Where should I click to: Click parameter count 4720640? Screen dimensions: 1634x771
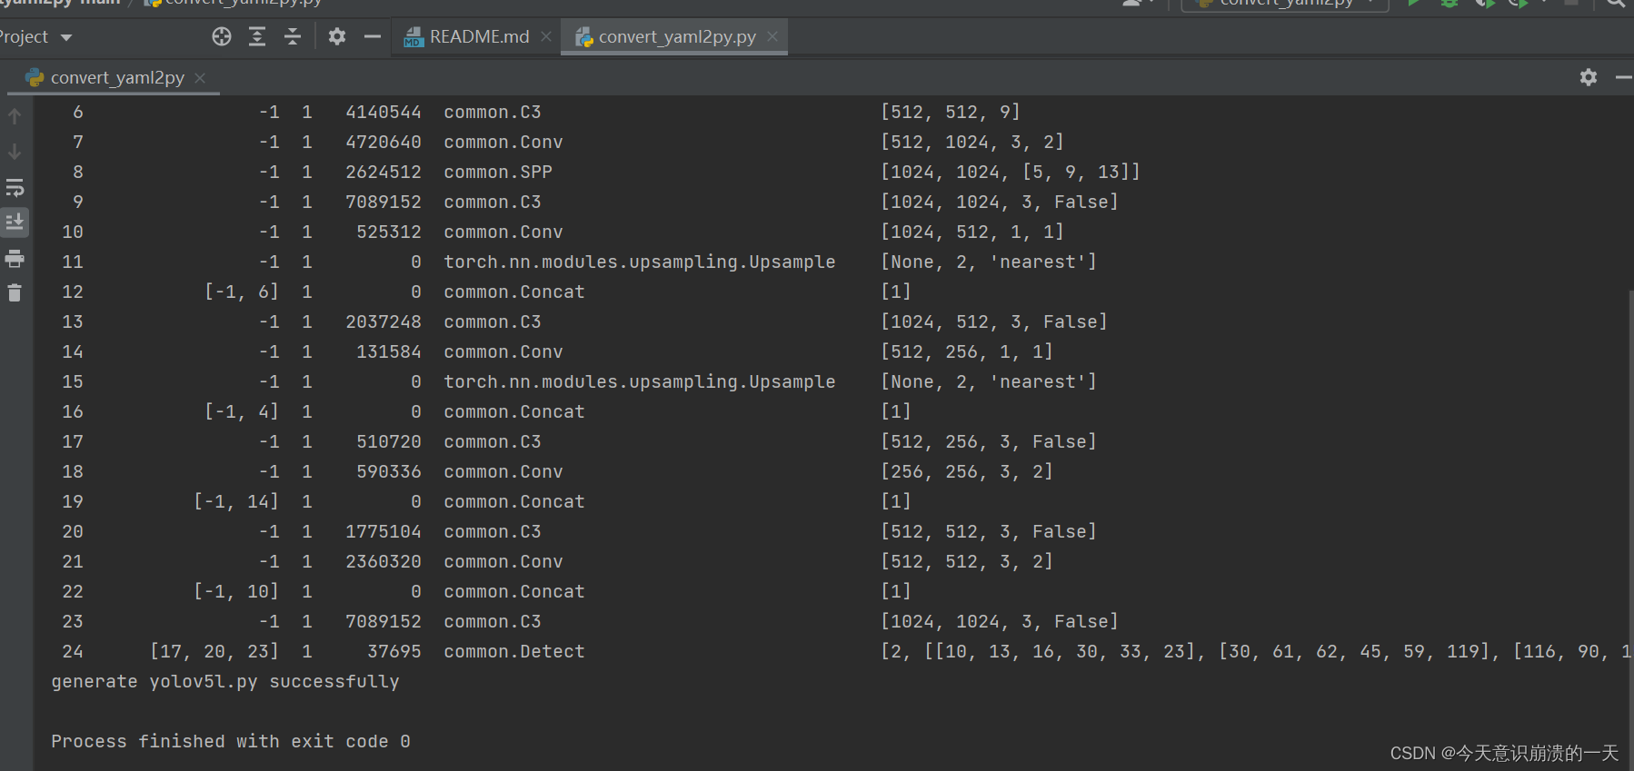coord(384,142)
